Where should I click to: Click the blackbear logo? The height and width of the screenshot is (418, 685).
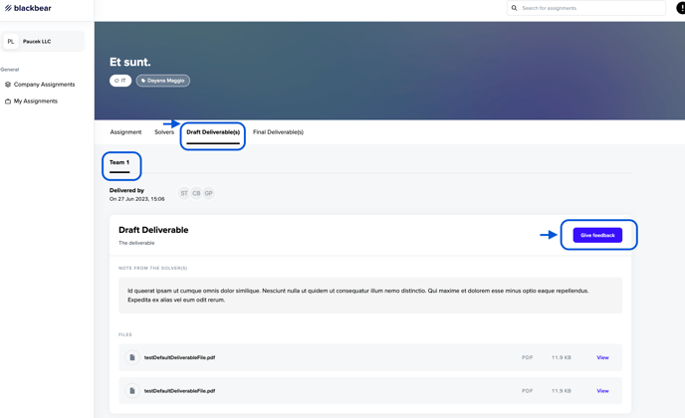pyautogui.click(x=28, y=8)
